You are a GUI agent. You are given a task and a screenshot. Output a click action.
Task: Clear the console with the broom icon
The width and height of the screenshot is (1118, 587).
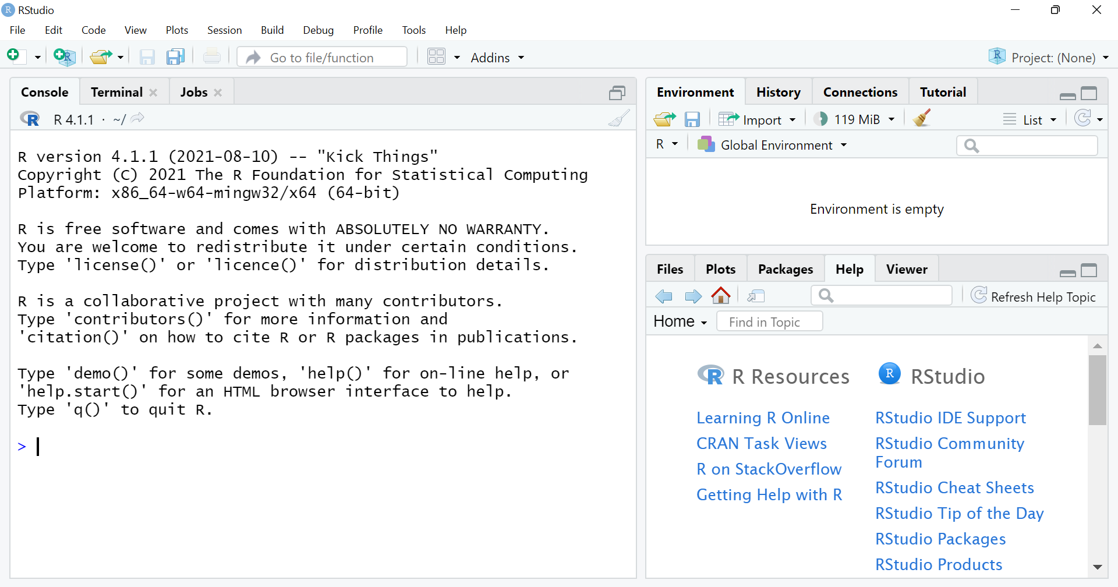tap(619, 119)
